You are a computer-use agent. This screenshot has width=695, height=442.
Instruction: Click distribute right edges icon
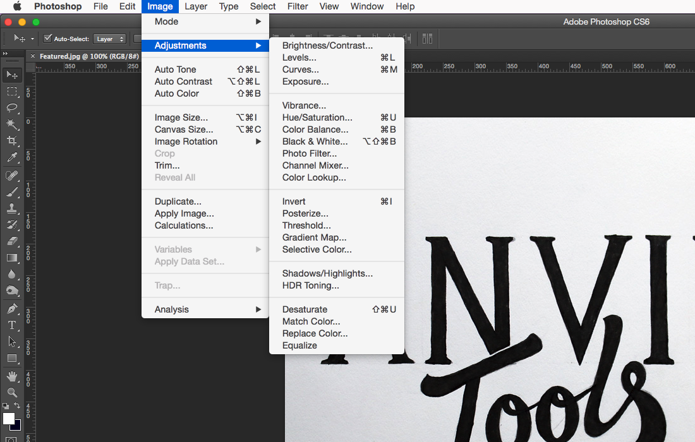coord(407,39)
